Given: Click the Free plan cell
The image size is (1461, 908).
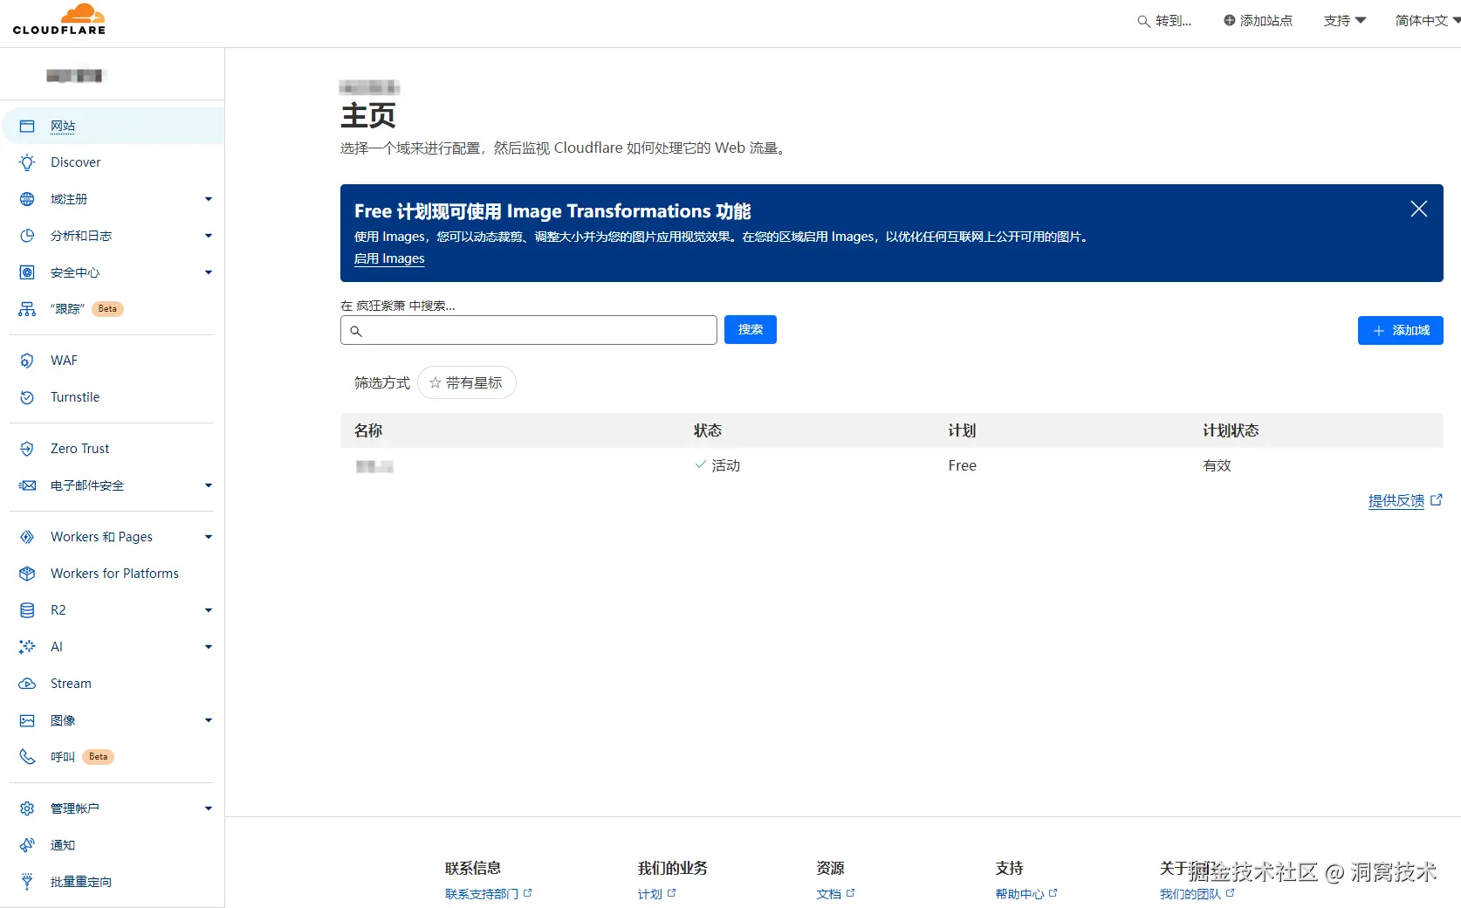Looking at the screenshot, I should pyautogui.click(x=963, y=465).
